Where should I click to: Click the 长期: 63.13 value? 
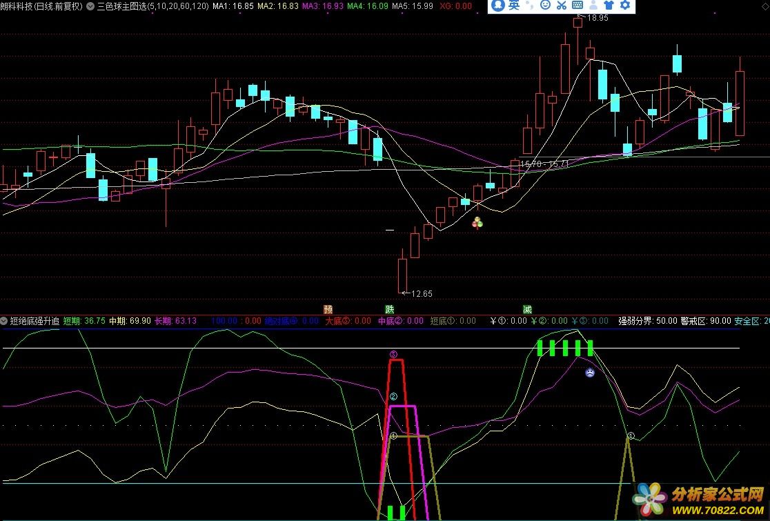[x=175, y=321]
